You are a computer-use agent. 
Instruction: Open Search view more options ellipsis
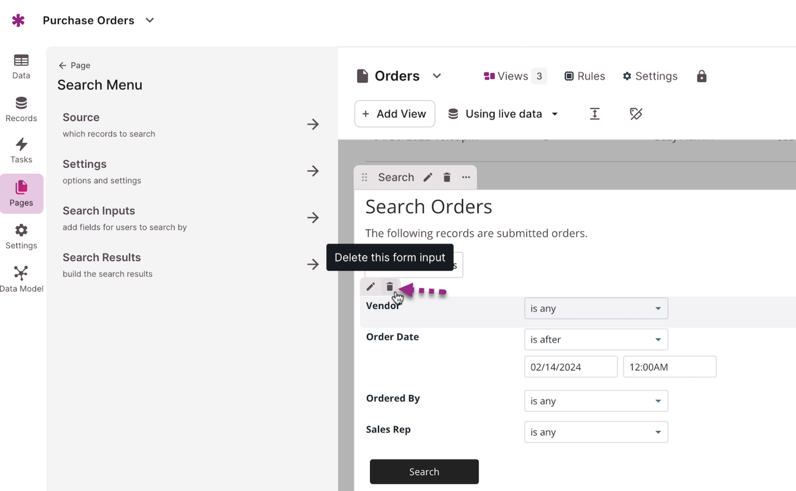[x=466, y=177]
